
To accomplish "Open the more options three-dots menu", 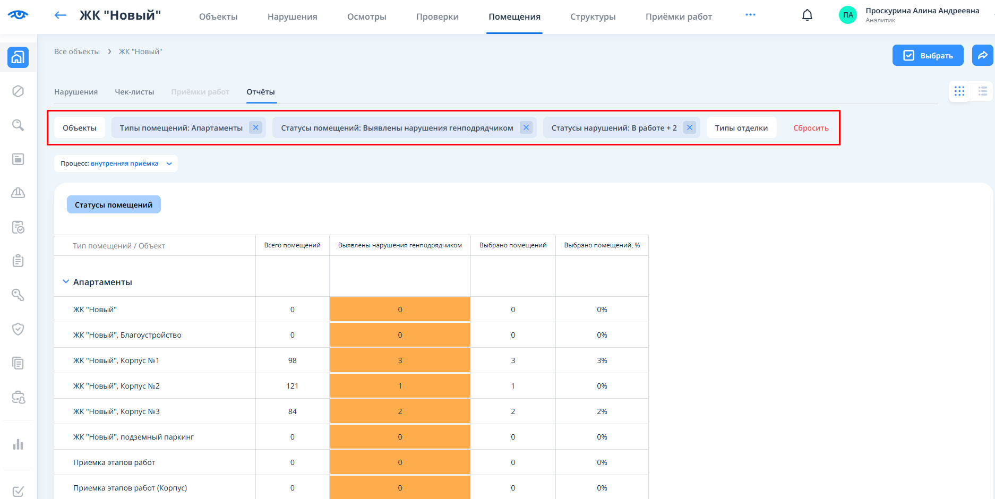I will 750,15.
